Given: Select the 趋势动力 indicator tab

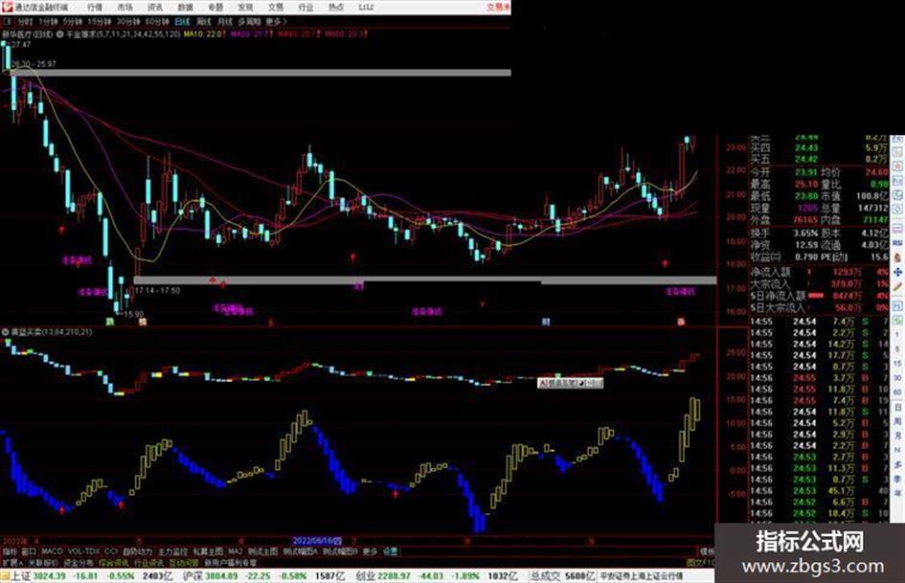Looking at the screenshot, I should pos(137,551).
